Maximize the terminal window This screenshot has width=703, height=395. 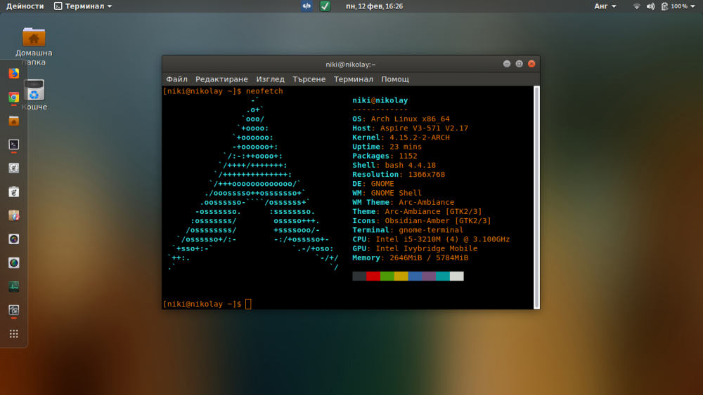[520, 64]
